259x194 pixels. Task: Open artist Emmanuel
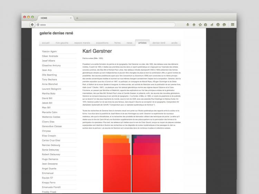point(48,173)
